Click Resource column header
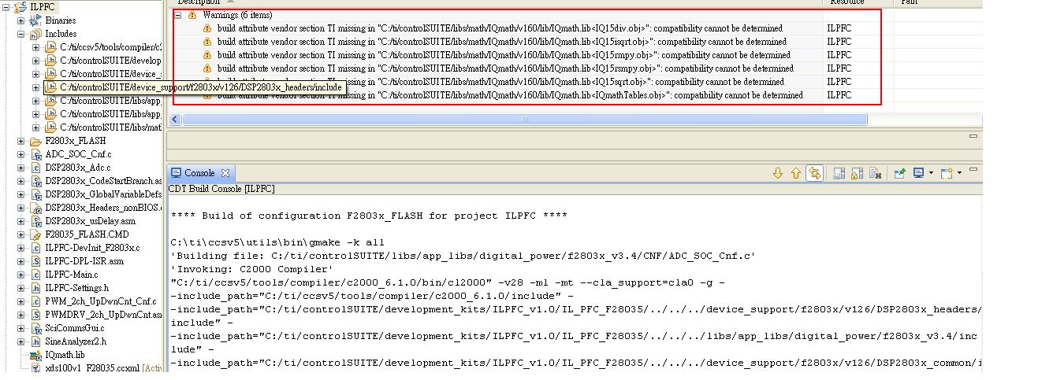The height and width of the screenshot is (380, 1038). [858, 2]
